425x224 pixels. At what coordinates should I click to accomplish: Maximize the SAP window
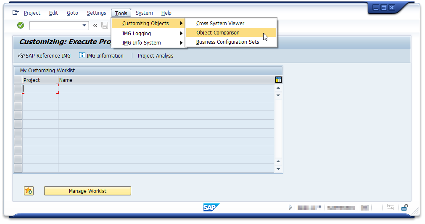point(384,8)
